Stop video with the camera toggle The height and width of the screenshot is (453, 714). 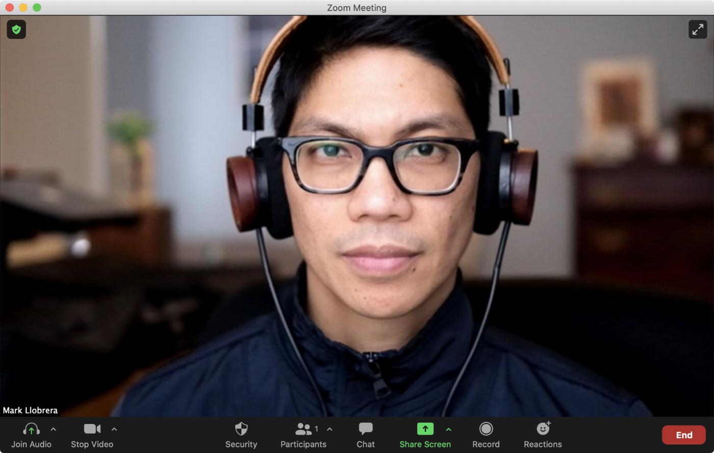[x=92, y=430]
